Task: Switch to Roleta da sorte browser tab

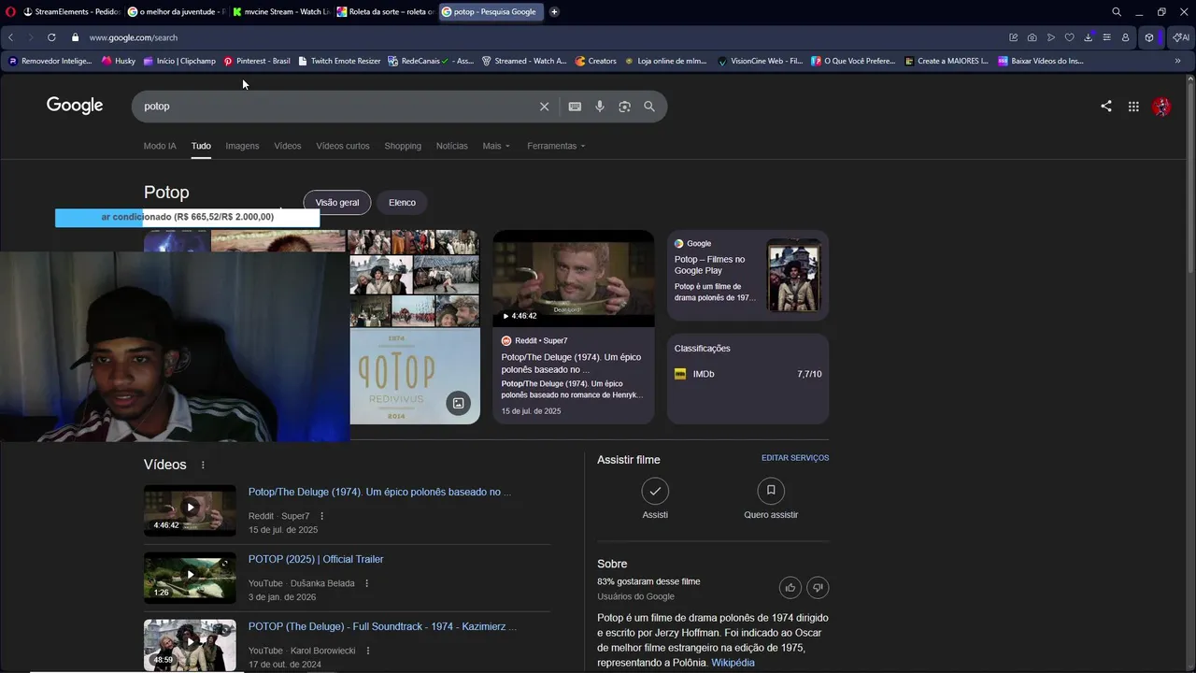Action: (x=385, y=12)
